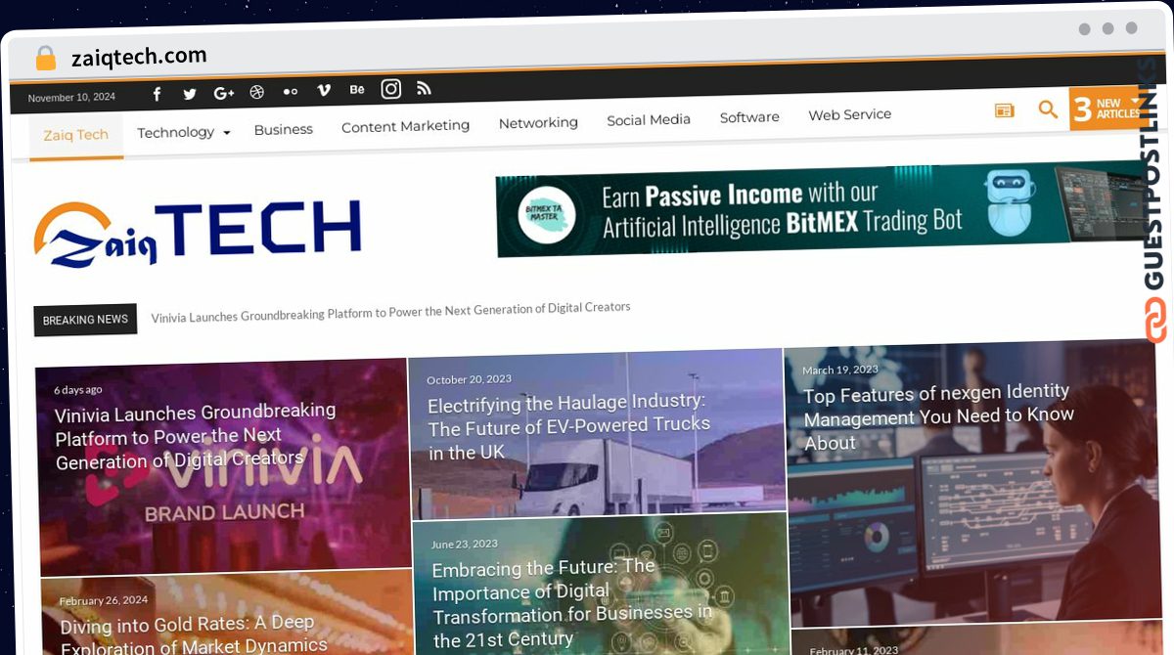Open the Business menu item
The image size is (1174, 655).
click(x=284, y=129)
